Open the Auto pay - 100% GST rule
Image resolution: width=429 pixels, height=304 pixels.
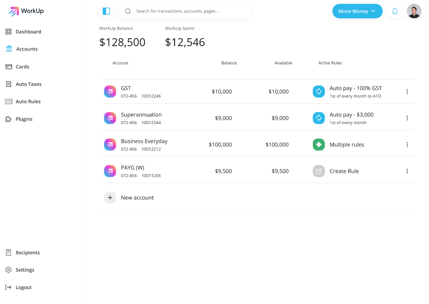[355, 88]
